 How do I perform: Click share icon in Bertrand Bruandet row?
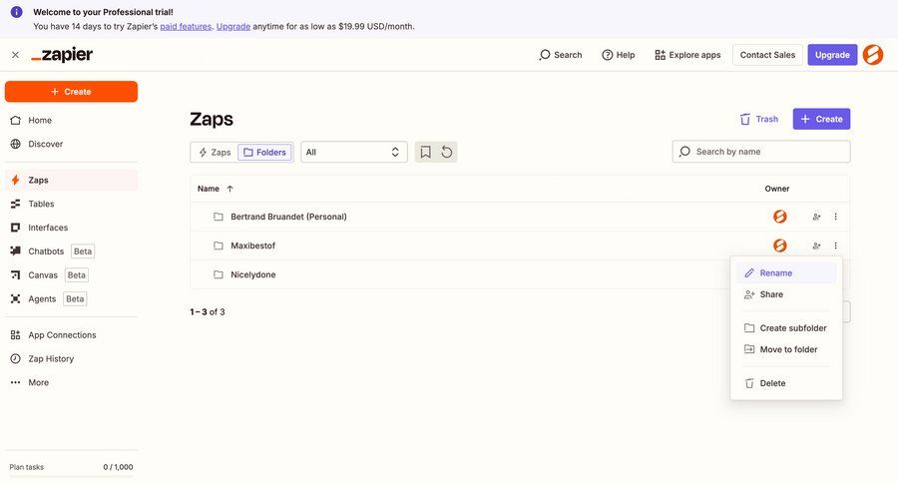(x=816, y=217)
